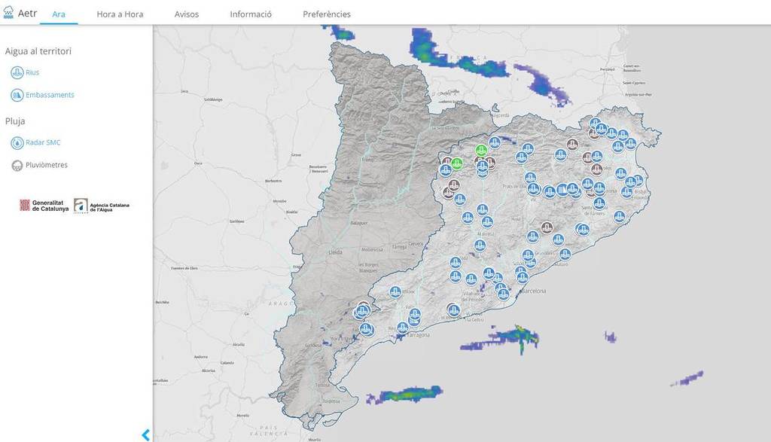Click the Agència Catalana de l'Aigua logo
Image resolution: width=771 pixels, height=442 pixels.
click(x=103, y=206)
